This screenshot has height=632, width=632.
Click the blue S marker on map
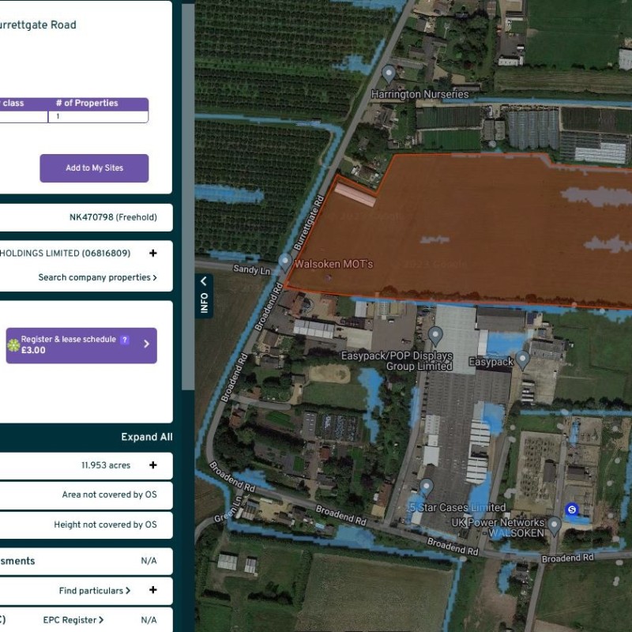pyautogui.click(x=572, y=510)
